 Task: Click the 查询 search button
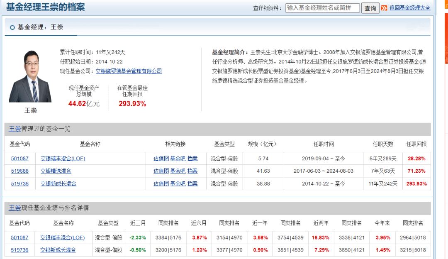(370, 8)
